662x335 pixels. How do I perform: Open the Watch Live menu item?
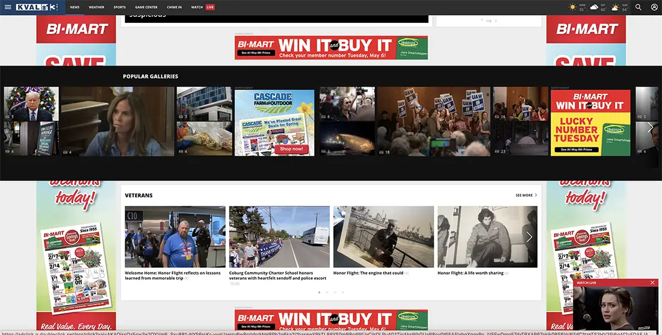[203, 7]
